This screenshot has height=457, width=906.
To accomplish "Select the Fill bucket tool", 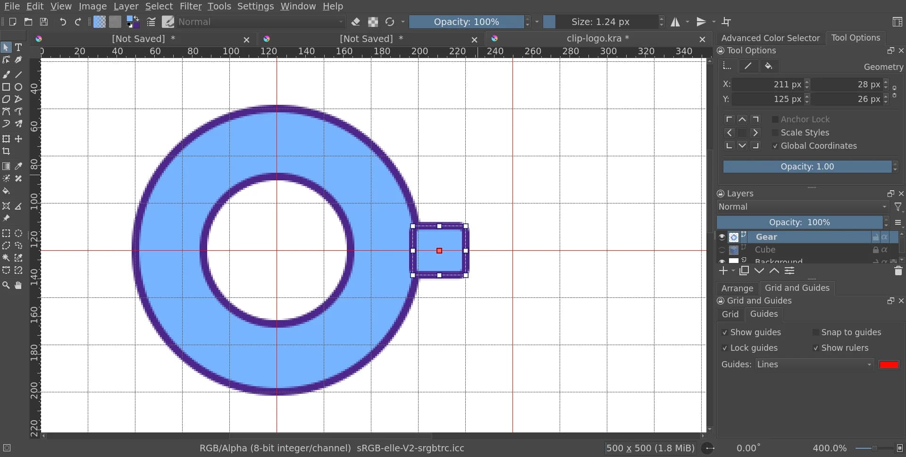I will pyautogui.click(x=6, y=191).
